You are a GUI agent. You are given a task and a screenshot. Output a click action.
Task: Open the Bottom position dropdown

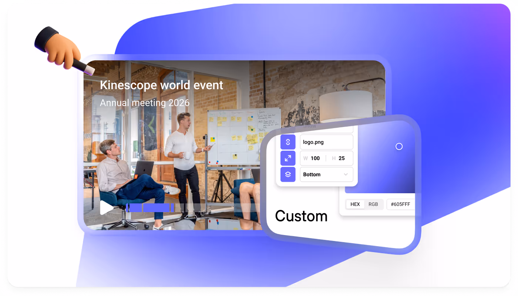click(x=326, y=174)
